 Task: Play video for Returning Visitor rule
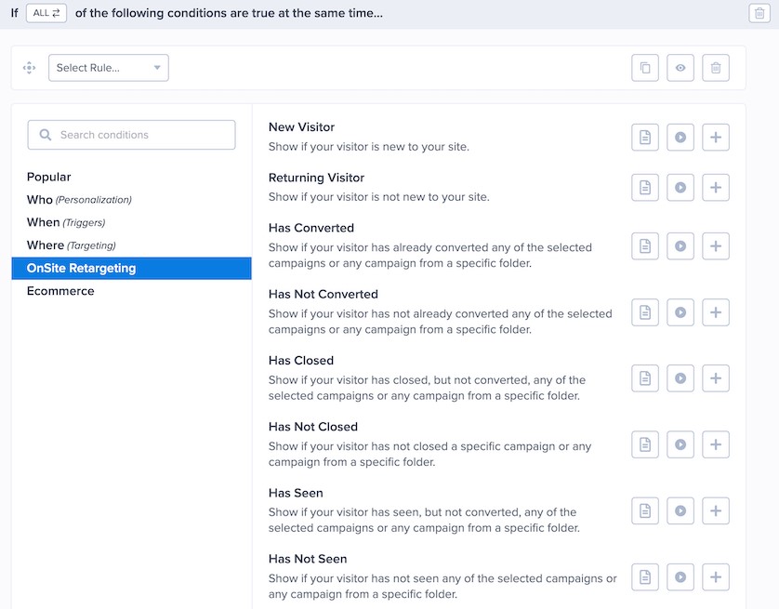click(680, 187)
